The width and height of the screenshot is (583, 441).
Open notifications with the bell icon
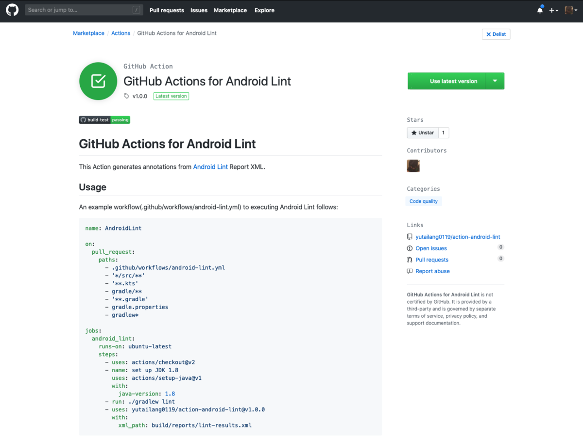[540, 10]
